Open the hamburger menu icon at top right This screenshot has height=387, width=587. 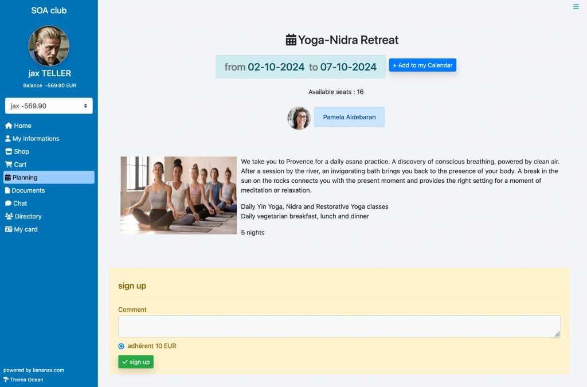point(576,6)
